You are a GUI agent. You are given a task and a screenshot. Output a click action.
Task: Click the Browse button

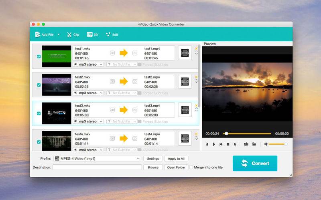pyautogui.click(x=153, y=167)
